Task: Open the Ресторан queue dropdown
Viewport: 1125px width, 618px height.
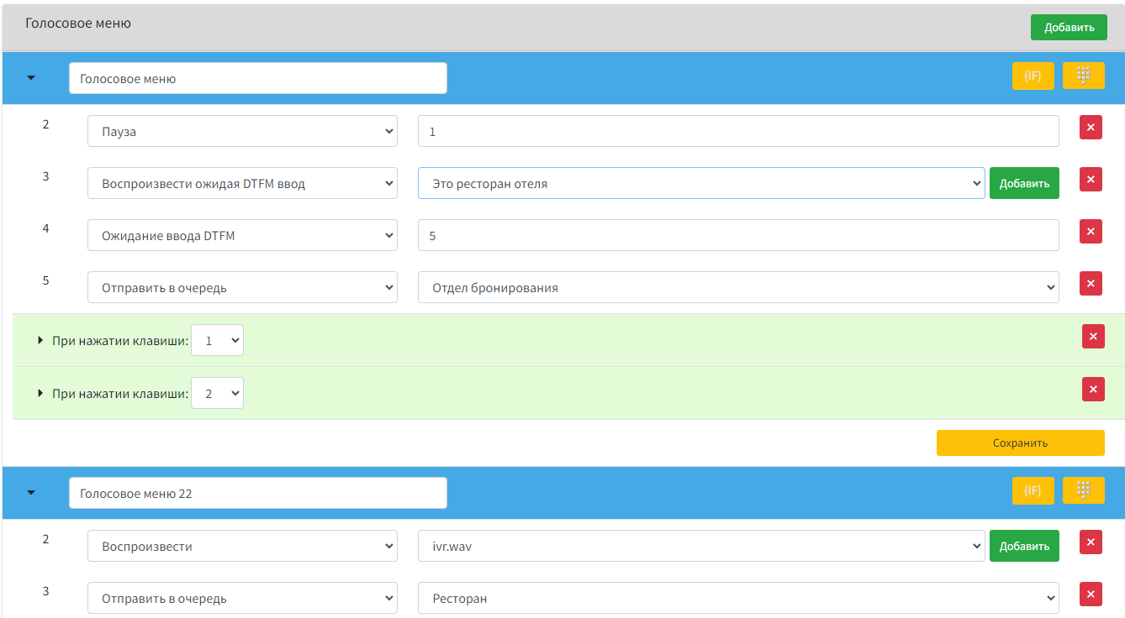Action: [x=738, y=598]
